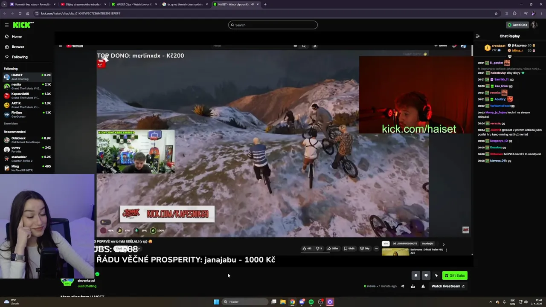Image resolution: width=546 pixels, height=307 pixels.
Task: Open Following in sidebar
Action: pyautogui.click(x=27, y=57)
